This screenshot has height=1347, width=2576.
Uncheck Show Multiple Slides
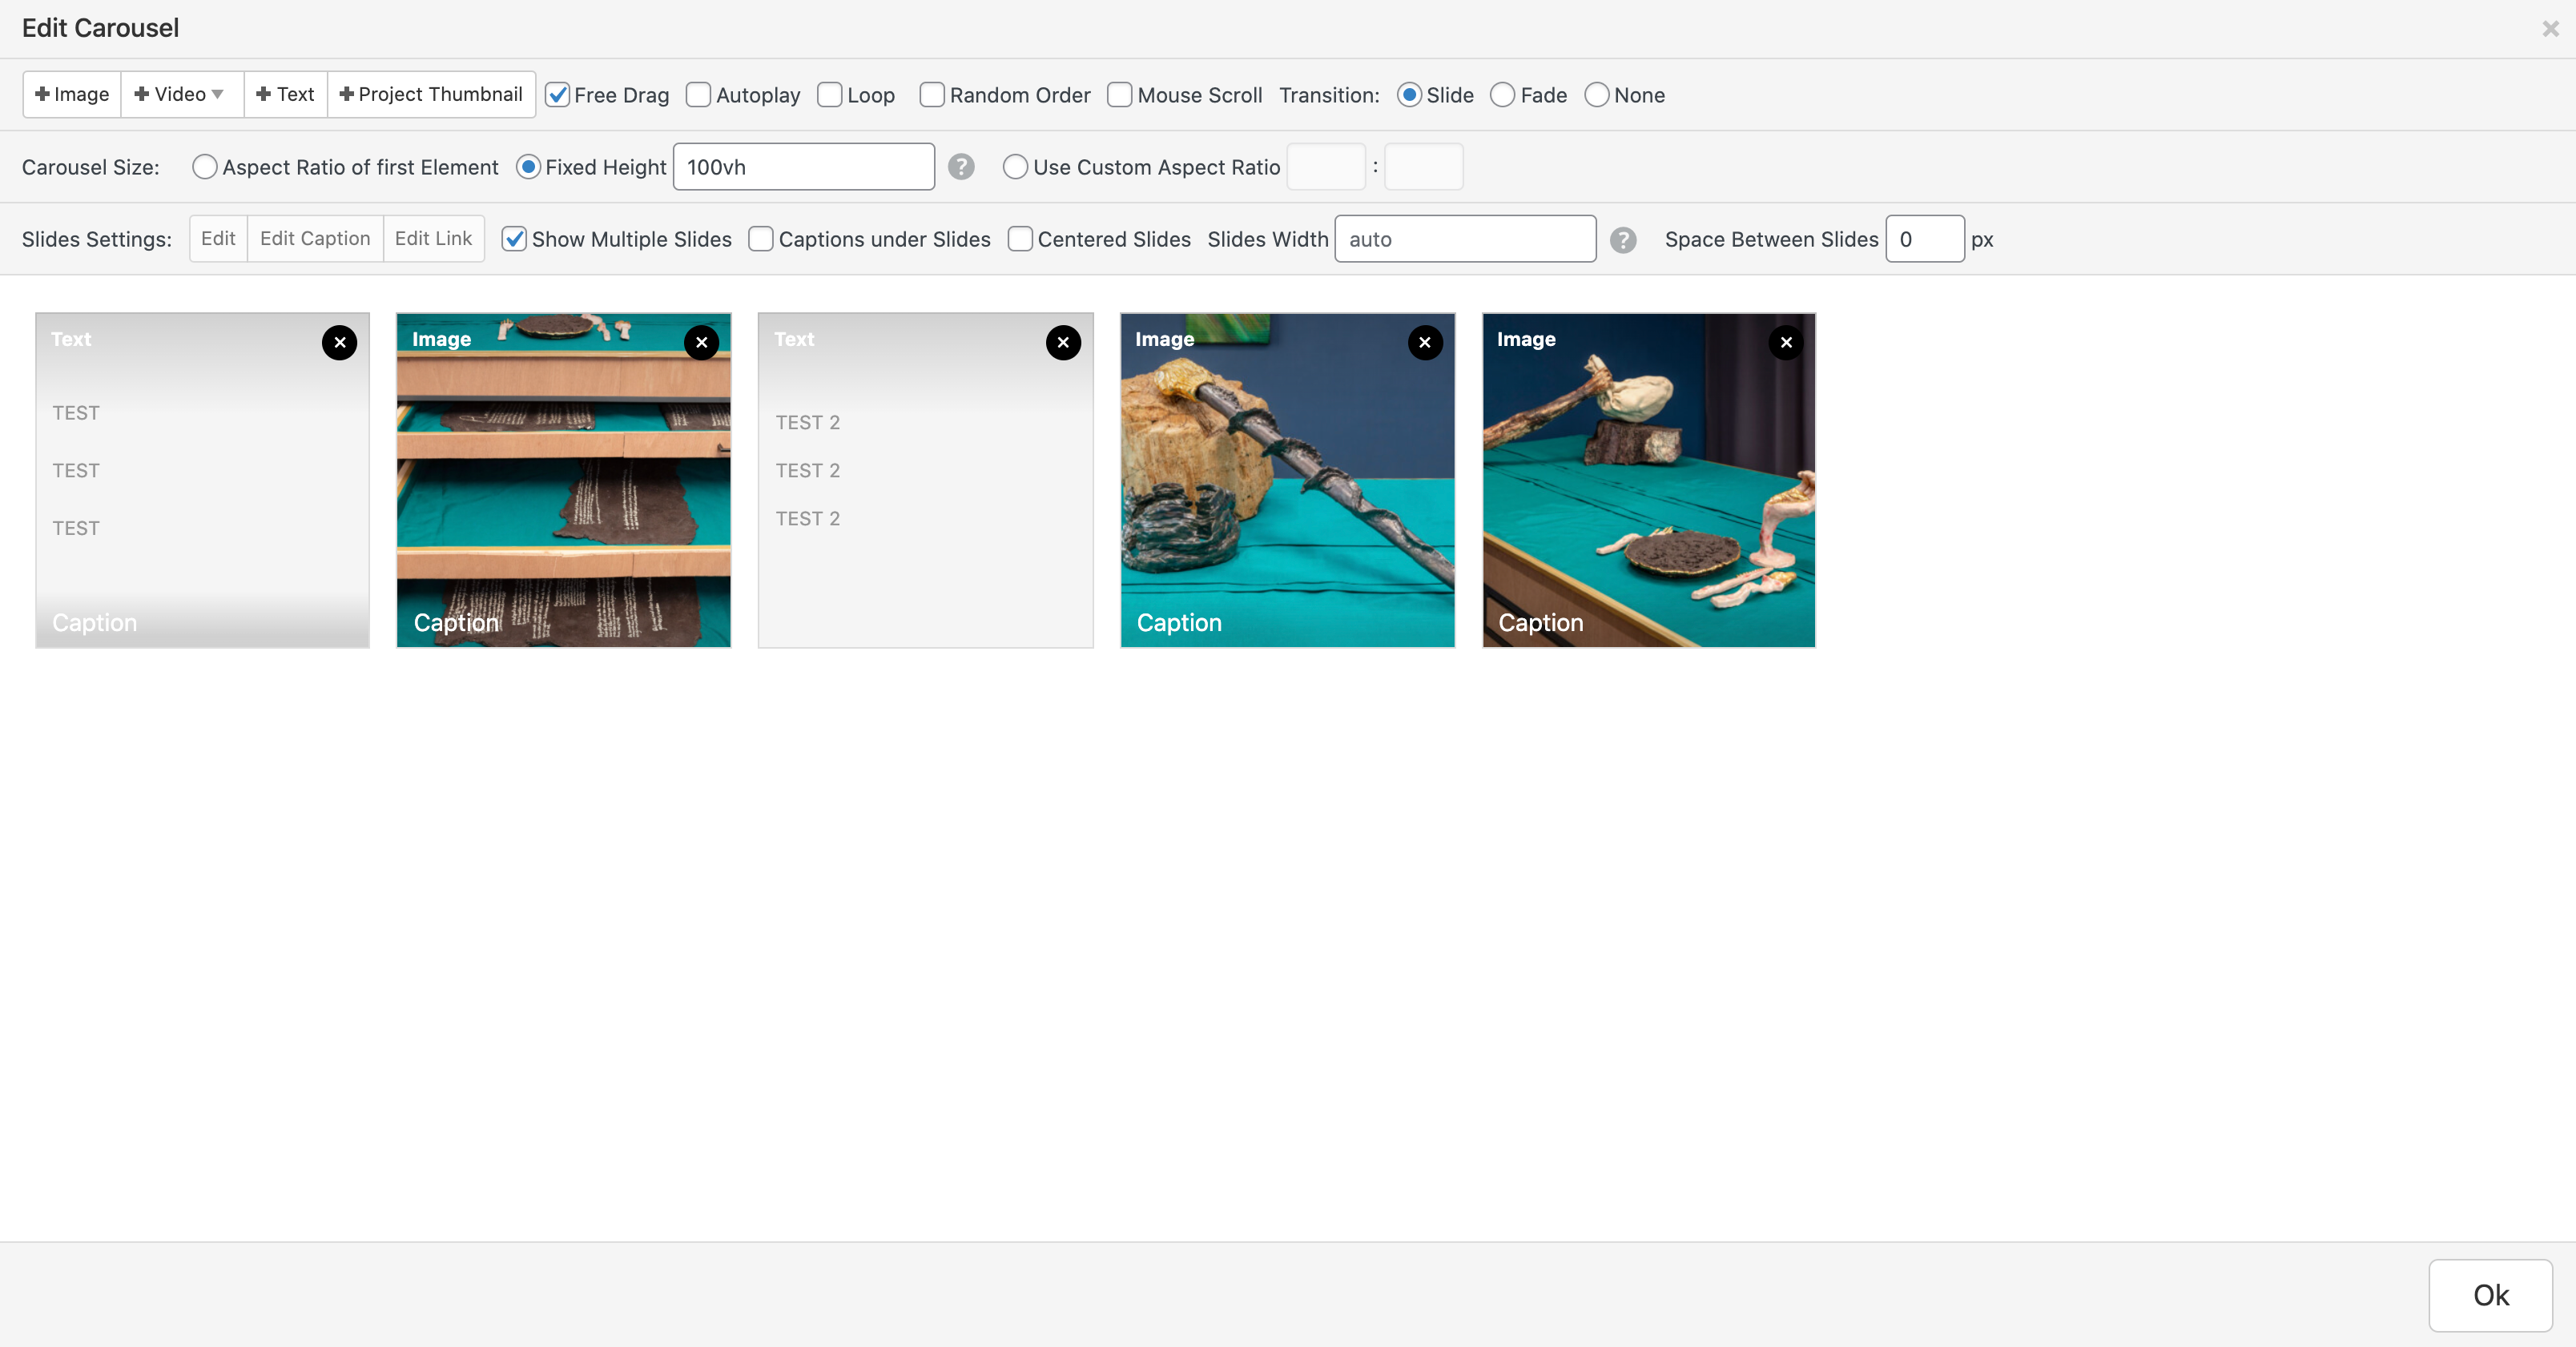[514, 239]
